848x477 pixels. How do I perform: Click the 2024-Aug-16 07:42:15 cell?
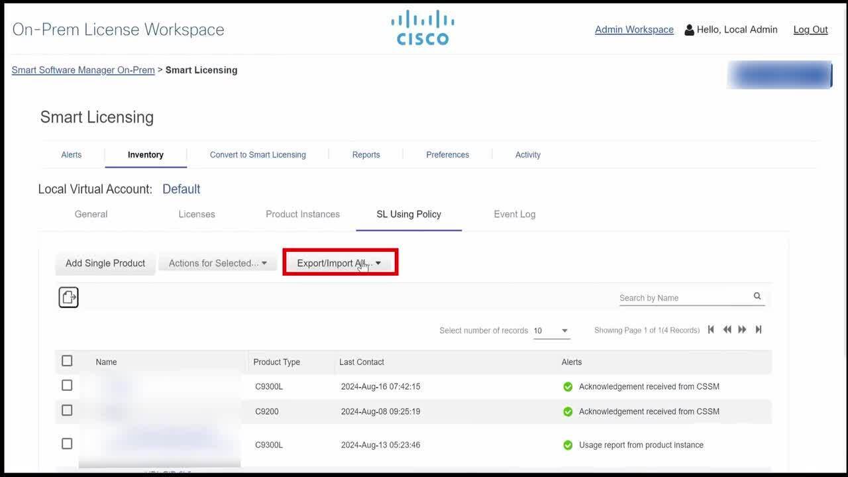tap(381, 387)
